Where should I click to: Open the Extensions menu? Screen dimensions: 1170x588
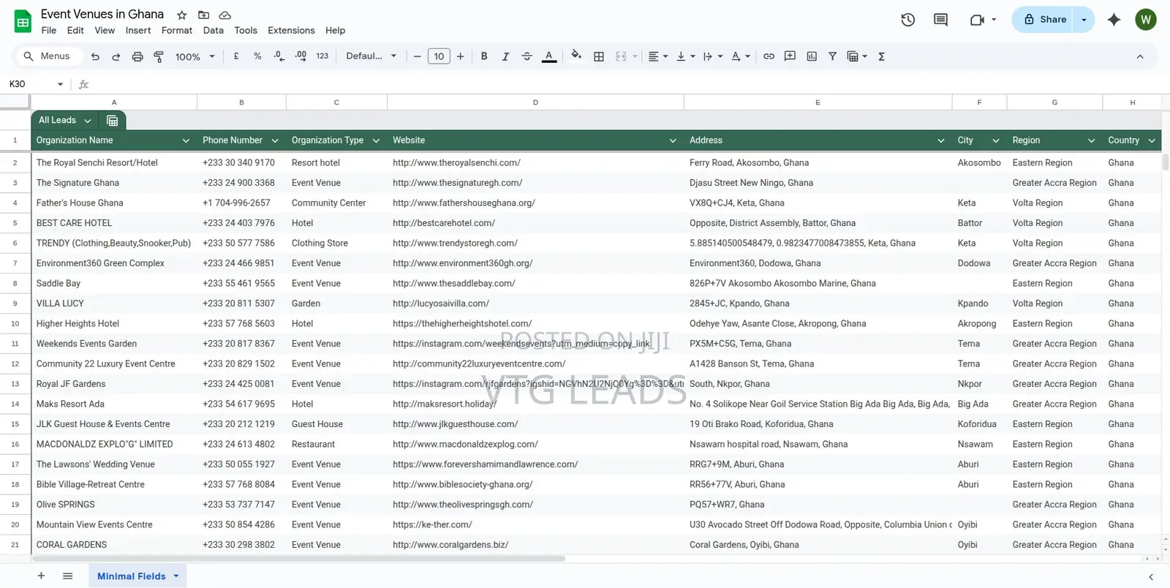point(291,31)
